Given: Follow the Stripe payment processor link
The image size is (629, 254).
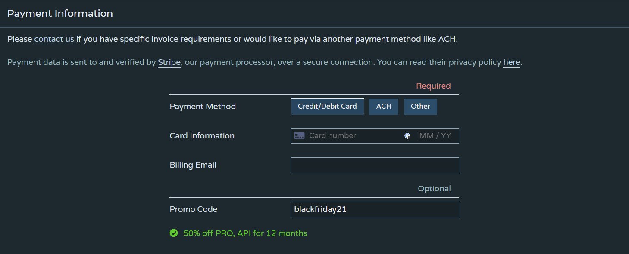Looking at the screenshot, I should (x=169, y=62).
